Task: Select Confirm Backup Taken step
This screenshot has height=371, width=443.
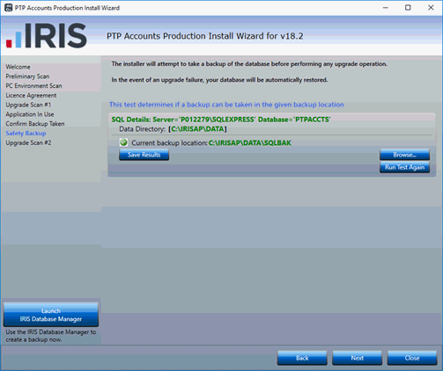Action: [x=35, y=124]
